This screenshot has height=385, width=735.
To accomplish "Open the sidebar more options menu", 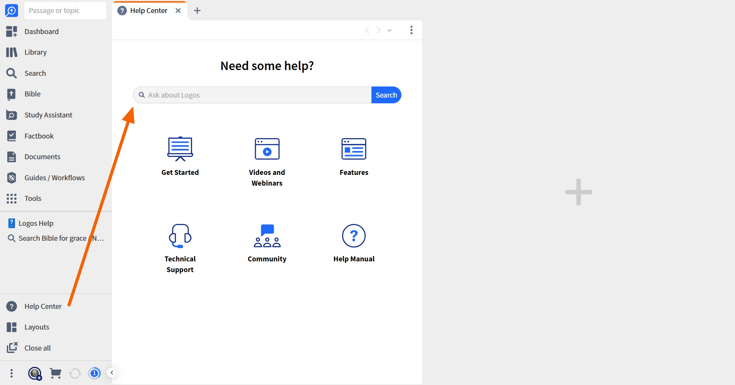I will pyautogui.click(x=12, y=373).
